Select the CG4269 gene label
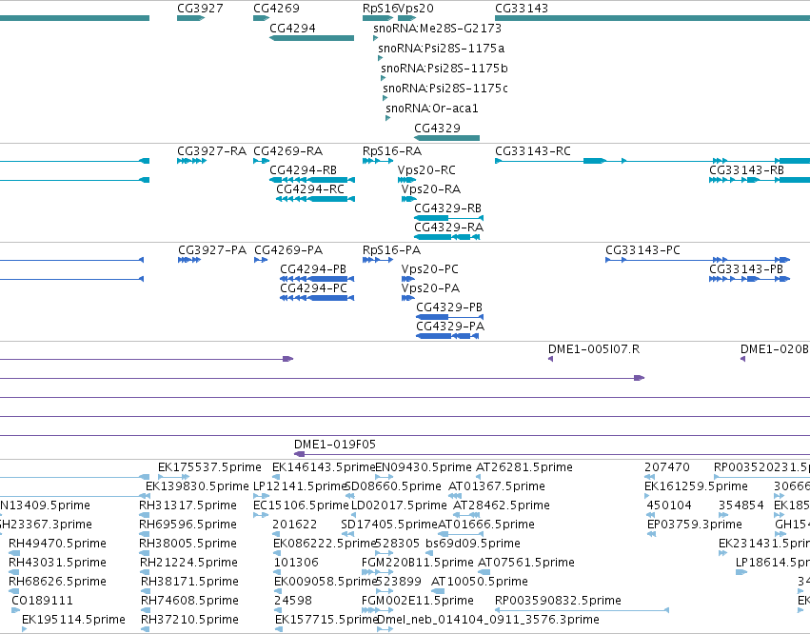The height and width of the screenshot is (634, 810). pyautogui.click(x=276, y=9)
